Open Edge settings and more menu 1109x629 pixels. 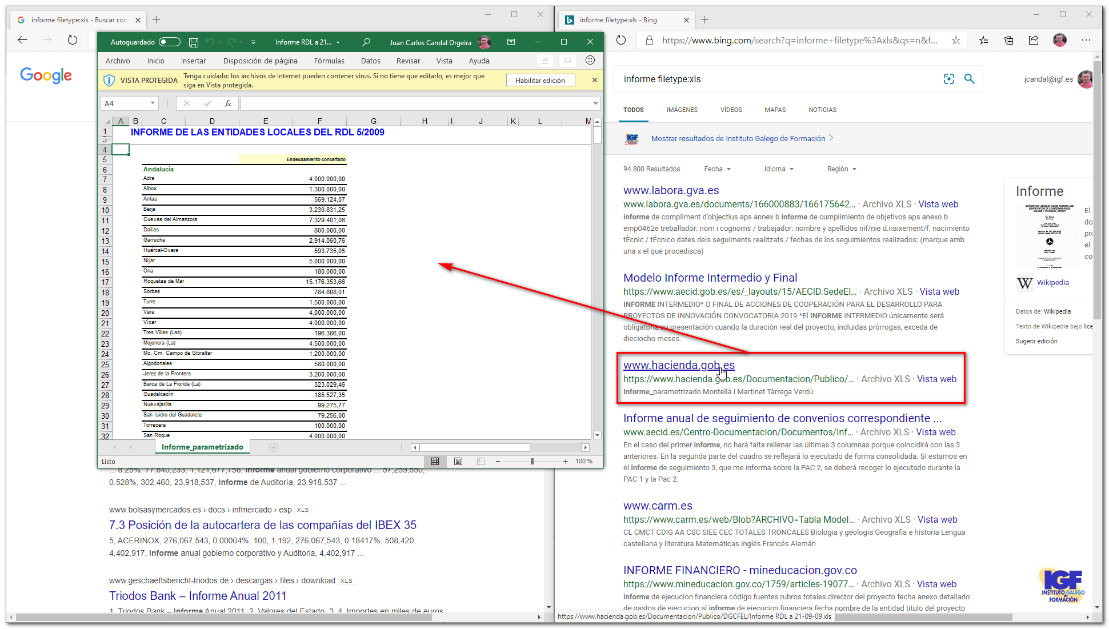pos(1086,41)
